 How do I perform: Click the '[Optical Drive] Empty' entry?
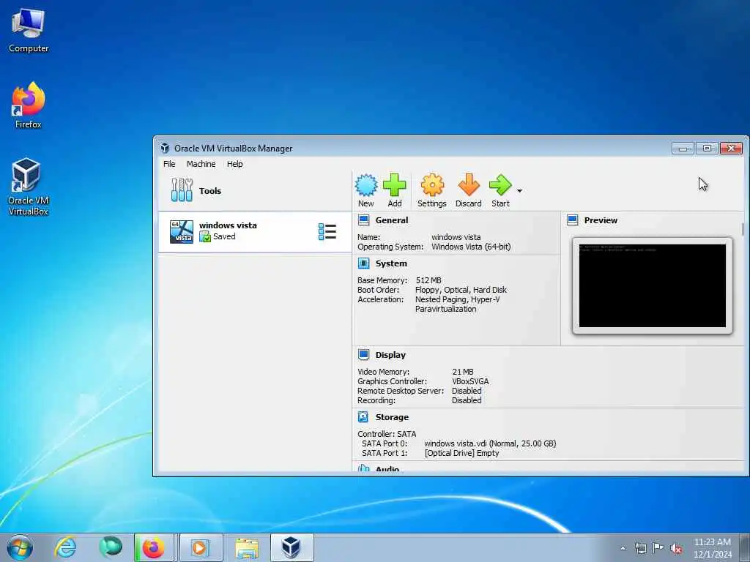point(461,453)
